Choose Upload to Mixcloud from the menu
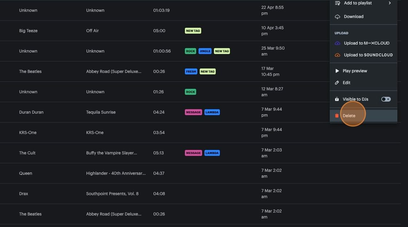Image resolution: width=408 pixels, height=227 pixels. tap(366, 43)
